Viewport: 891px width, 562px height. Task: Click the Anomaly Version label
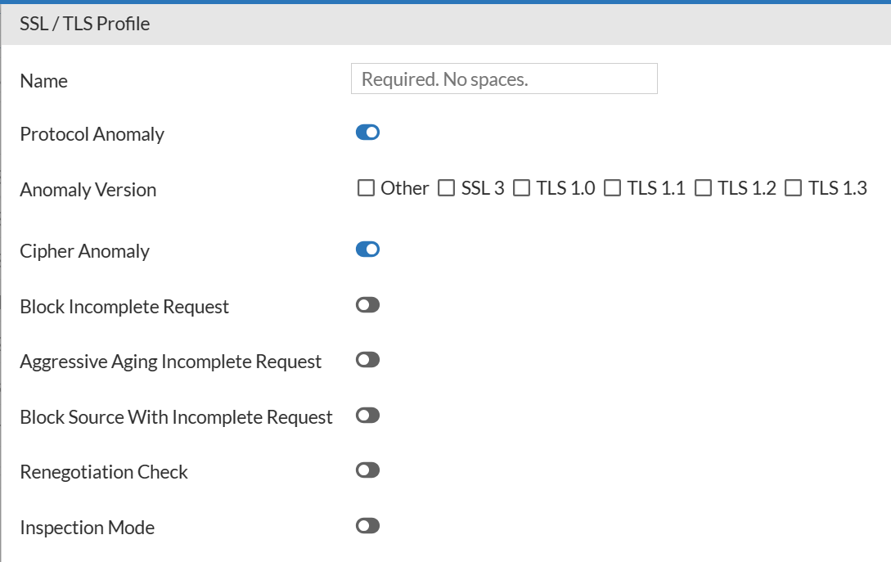(x=88, y=189)
